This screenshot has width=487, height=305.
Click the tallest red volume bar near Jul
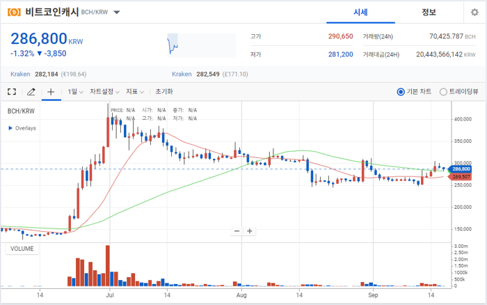click(107, 266)
